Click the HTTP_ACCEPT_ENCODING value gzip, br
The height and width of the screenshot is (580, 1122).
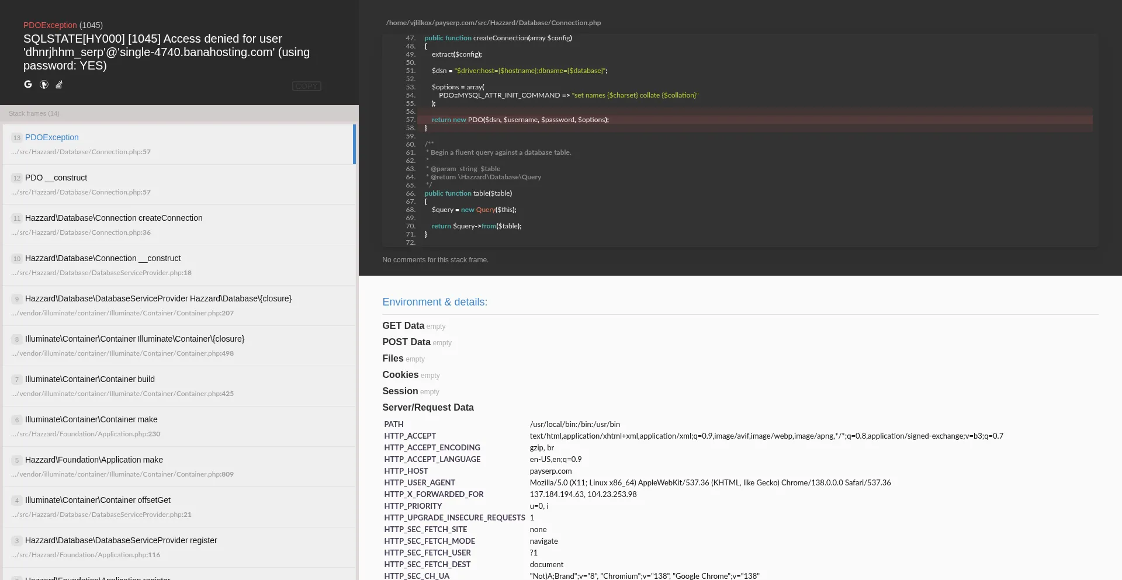pos(542,448)
